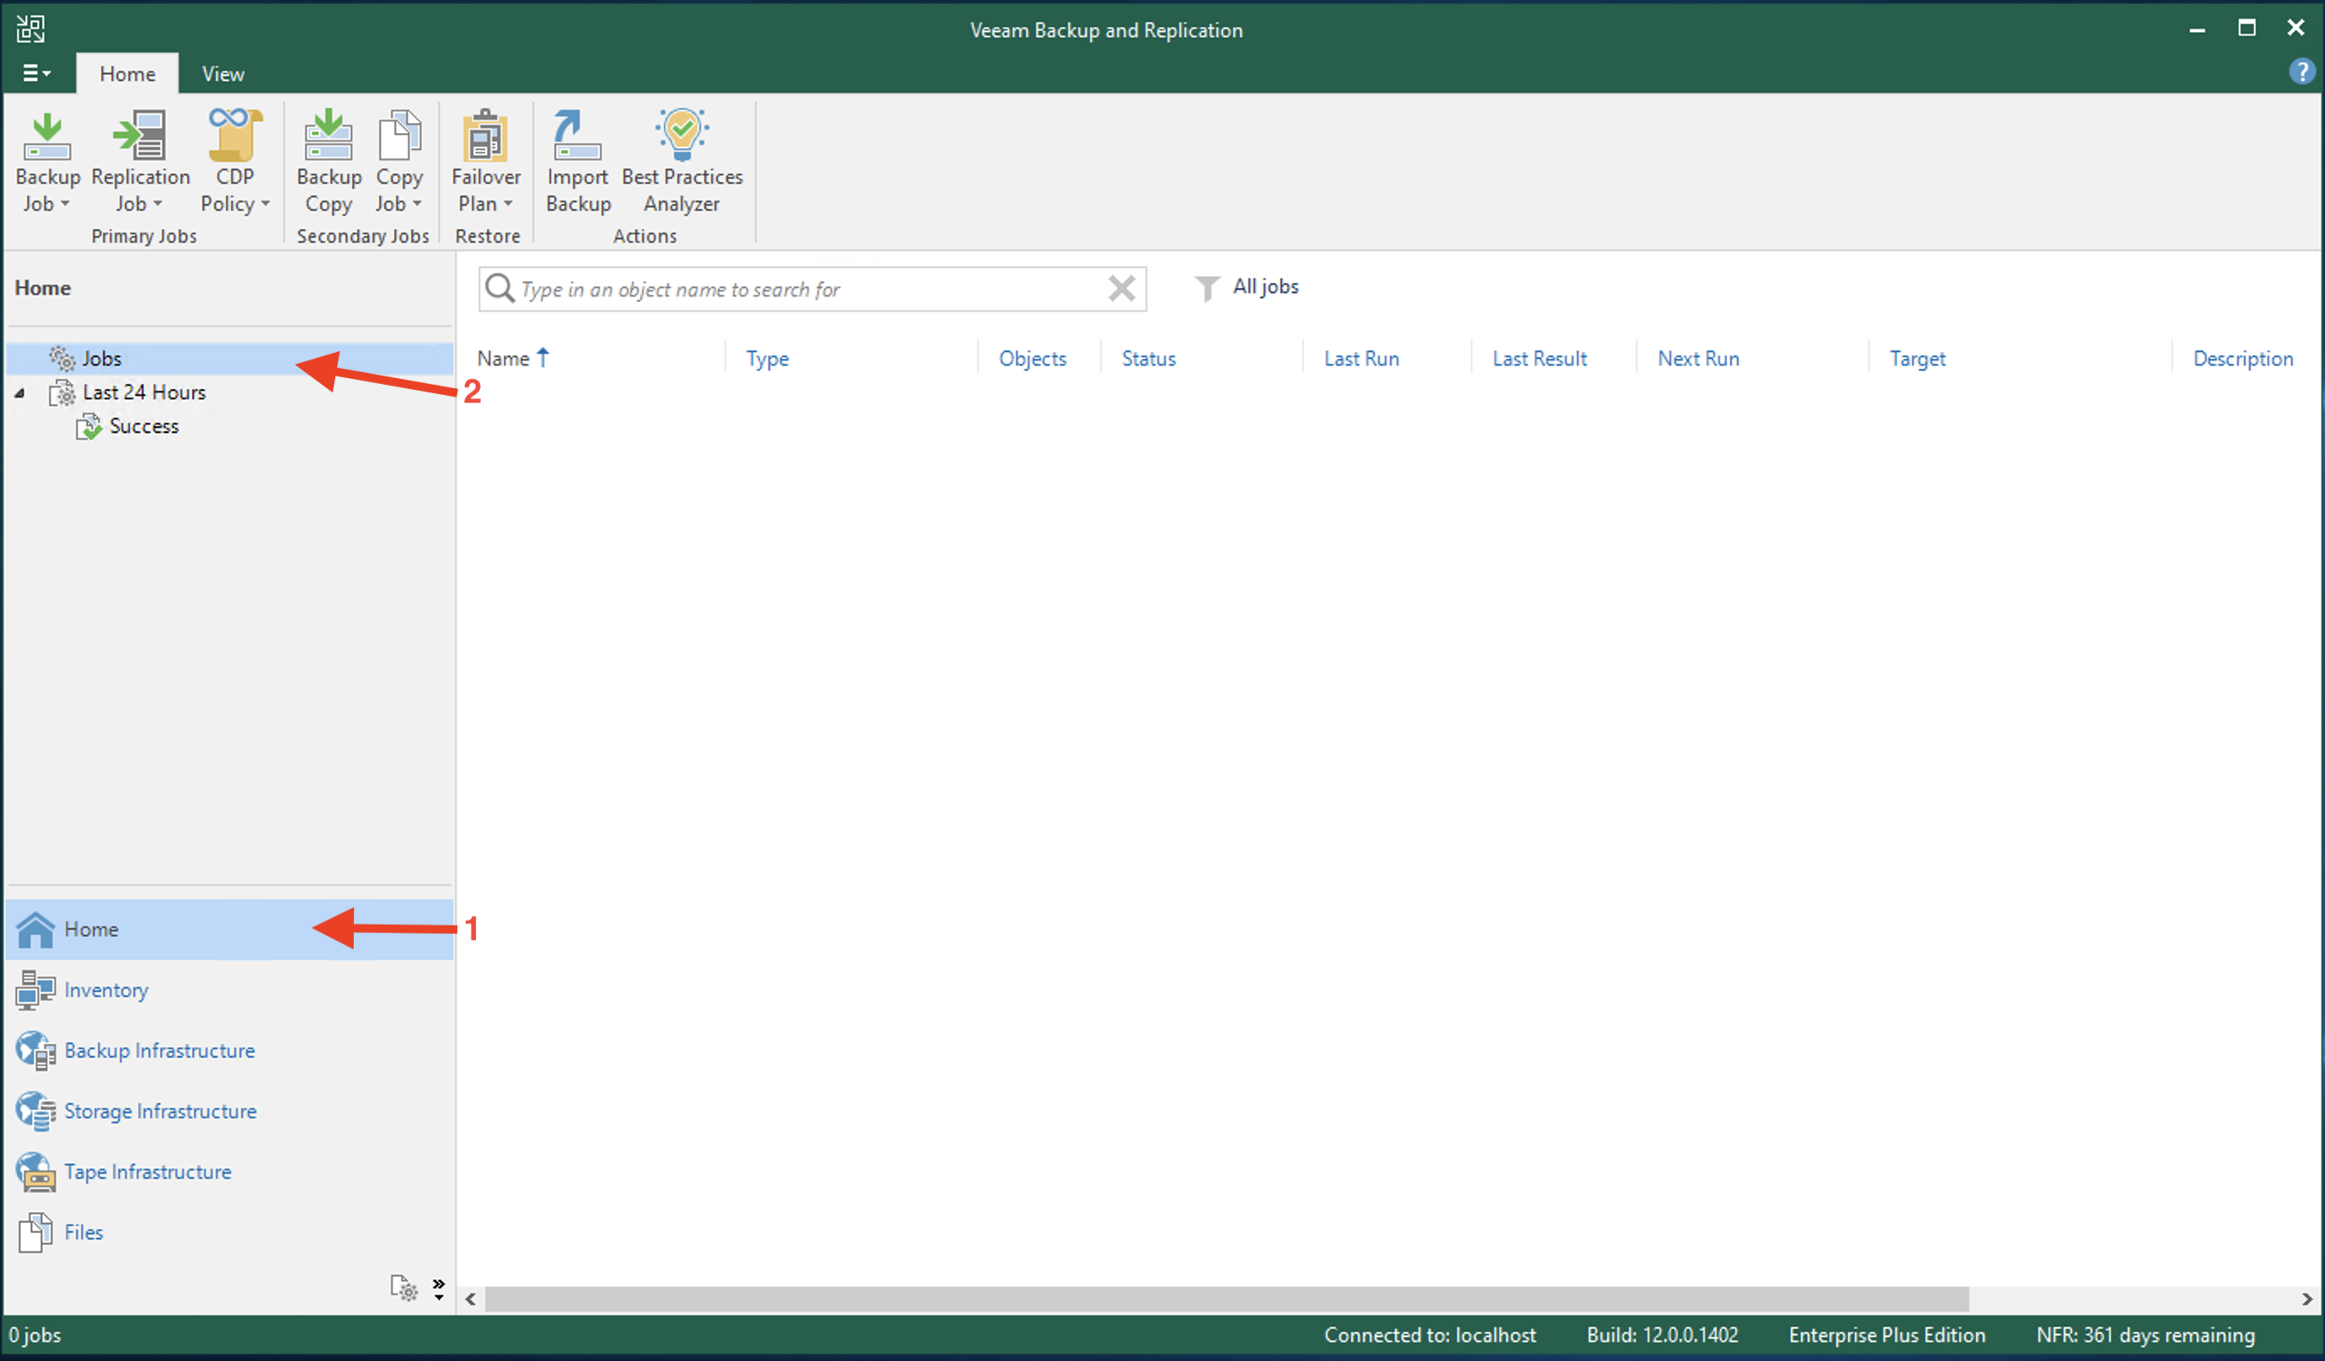This screenshot has width=2325, height=1361.
Task: Select the Last 24 Hours tree item
Action: point(144,392)
